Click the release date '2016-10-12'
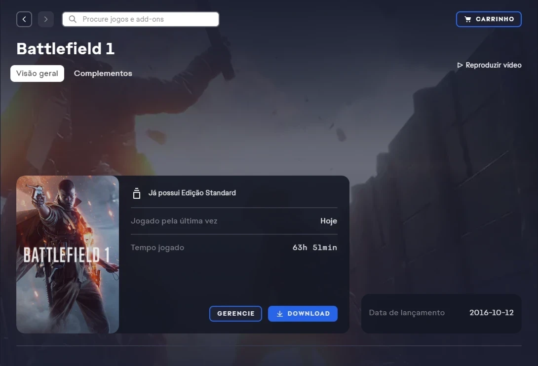Screen dimensions: 538x366 coord(491,313)
